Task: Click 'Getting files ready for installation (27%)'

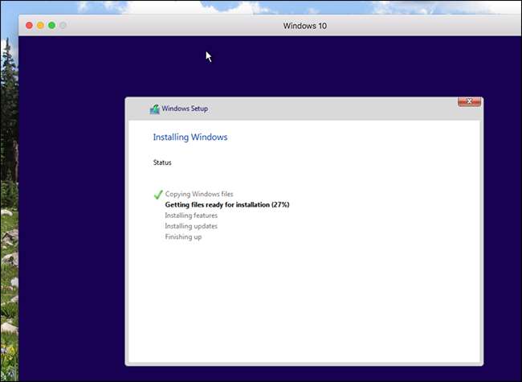Action: [x=227, y=204]
